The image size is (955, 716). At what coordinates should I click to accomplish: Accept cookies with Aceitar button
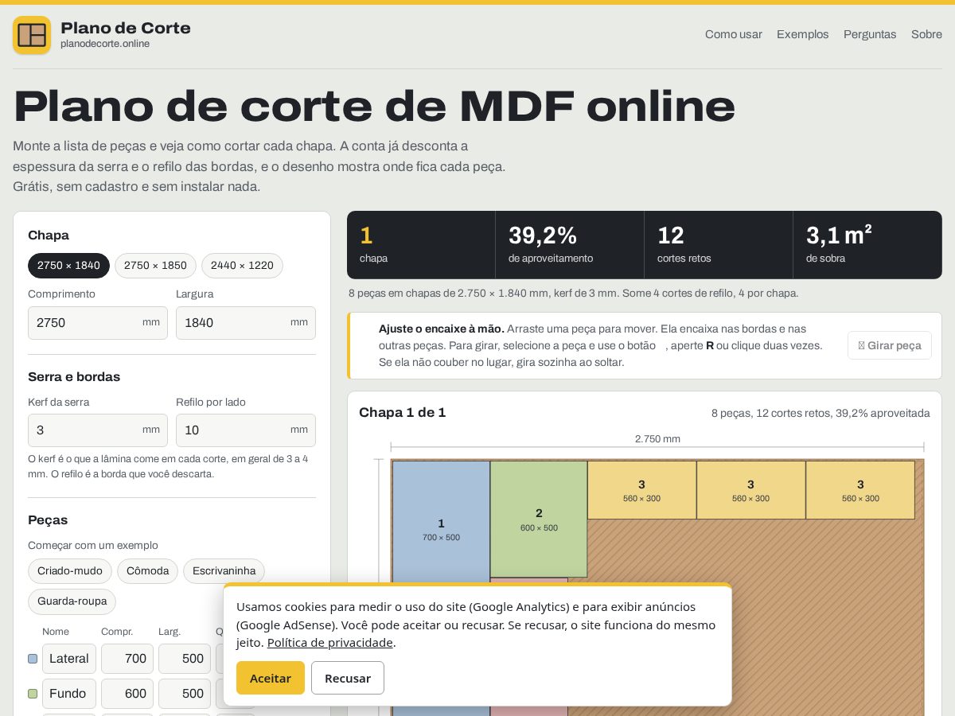click(x=271, y=678)
